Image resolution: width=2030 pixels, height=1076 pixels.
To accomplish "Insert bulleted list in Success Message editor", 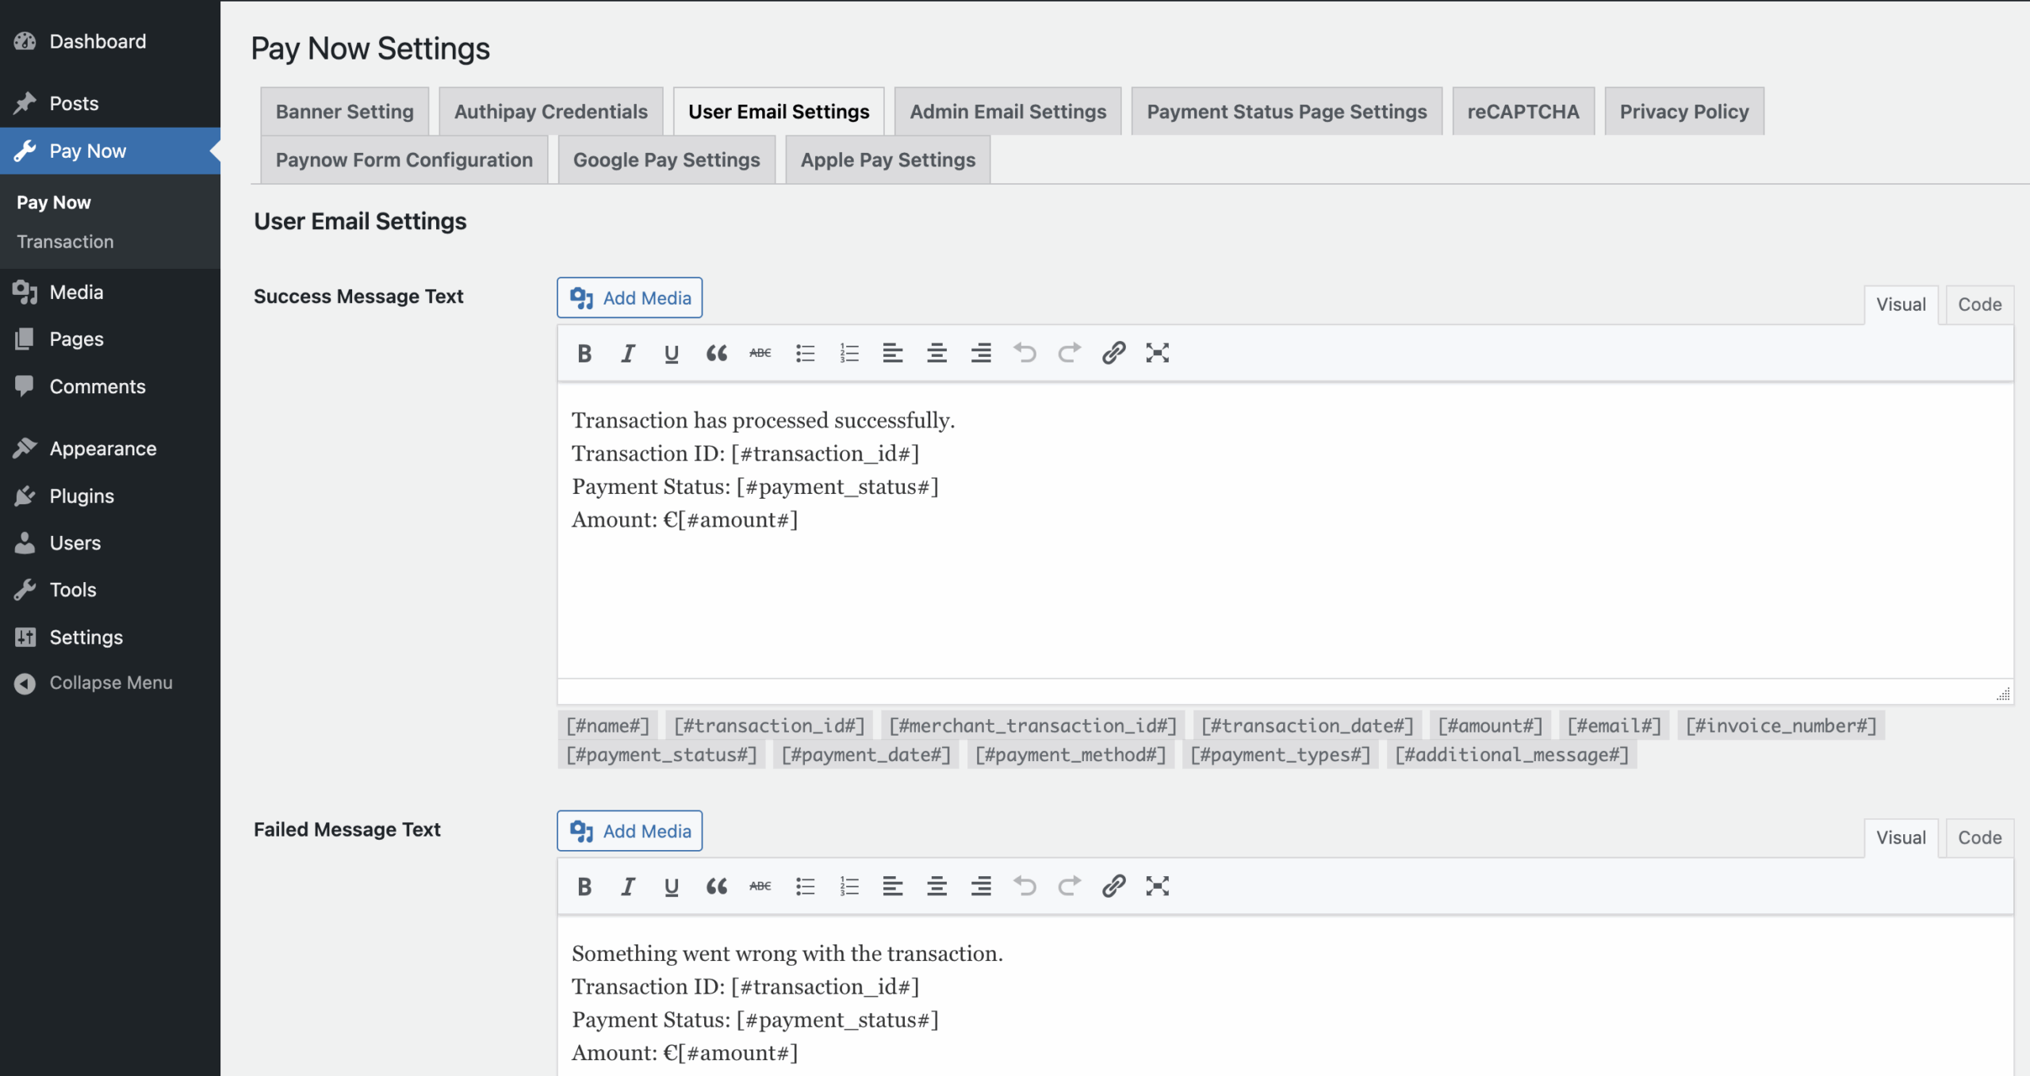I will click(805, 354).
